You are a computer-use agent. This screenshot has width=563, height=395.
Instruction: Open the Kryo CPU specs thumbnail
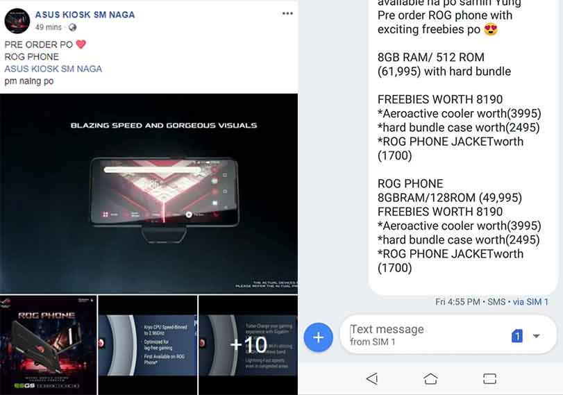pyautogui.click(x=148, y=345)
